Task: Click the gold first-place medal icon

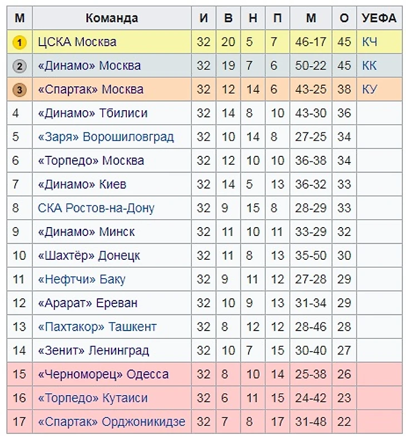Action: coord(19,42)
